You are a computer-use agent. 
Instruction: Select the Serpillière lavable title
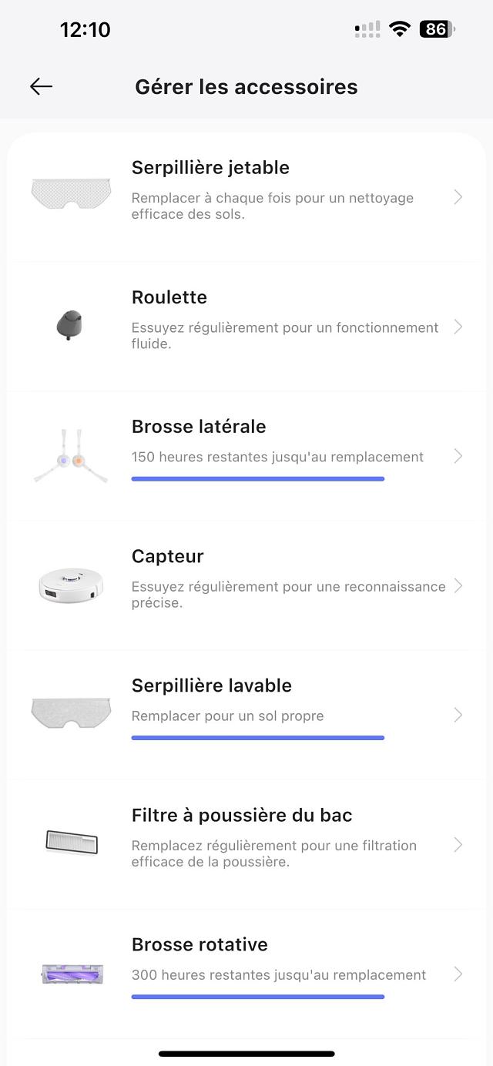[x=212, y=686]
